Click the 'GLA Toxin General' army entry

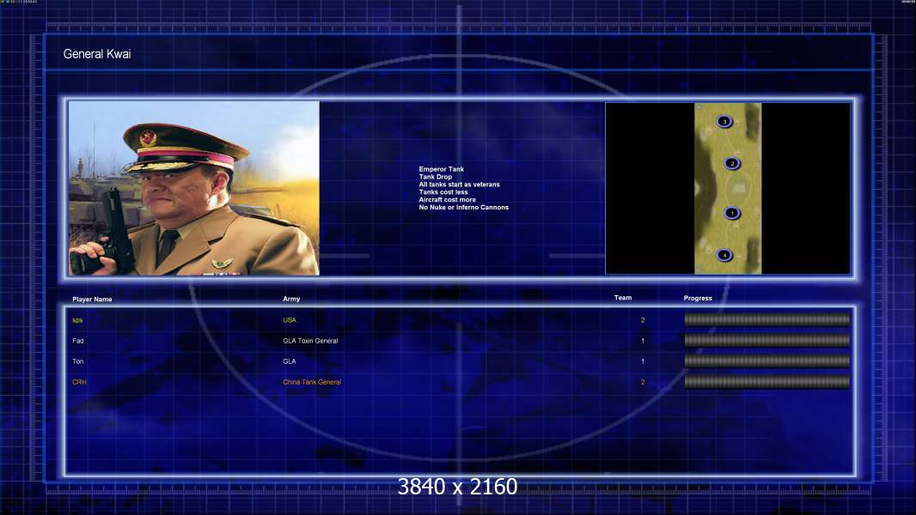coord(310,341)
